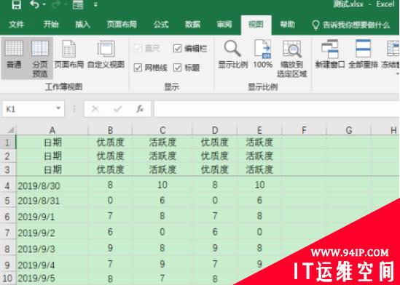Open the Undo history dropdown arrow
Screen dimensions: 400x285
[44, 4]
